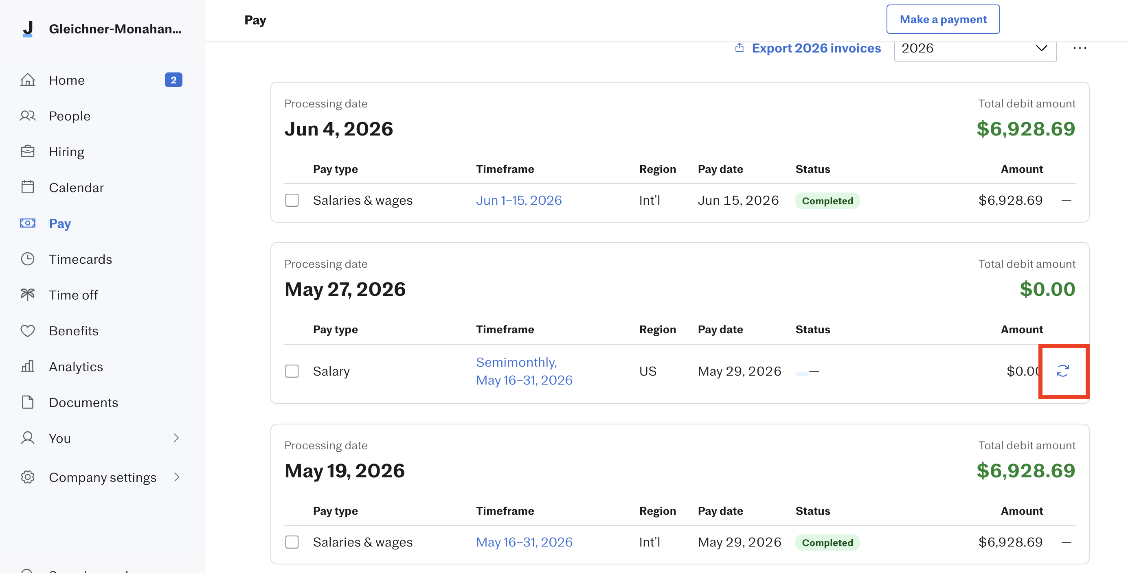The width and height of the screenshot is (1128, 573).
Task: Check the May 16–31 Salaries & wages checkbox
Action: pos(292,542)
